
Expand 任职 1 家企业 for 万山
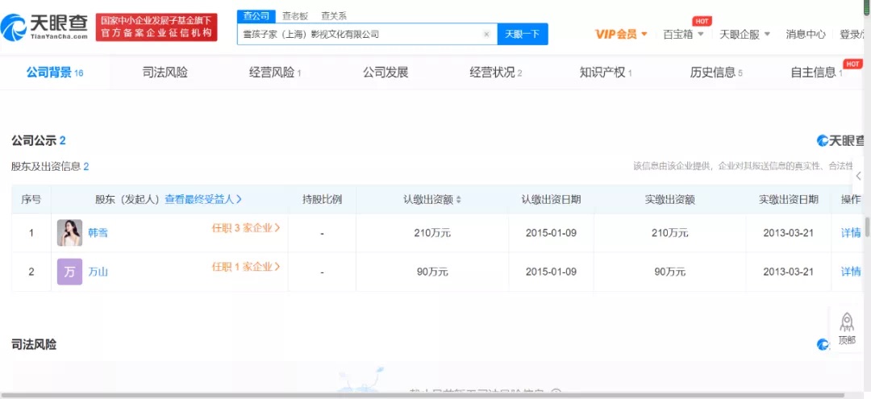(x=245, y=266)
